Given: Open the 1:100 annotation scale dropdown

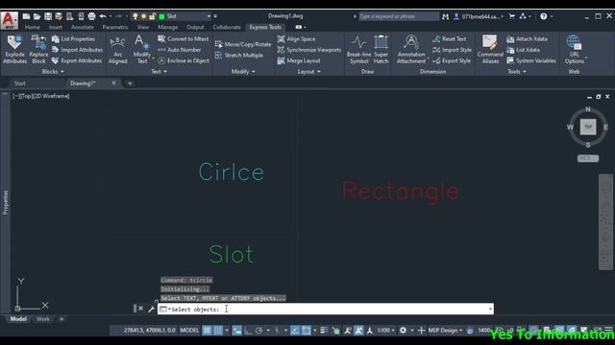Looking at the screenshot, I should tap(386, 331).
